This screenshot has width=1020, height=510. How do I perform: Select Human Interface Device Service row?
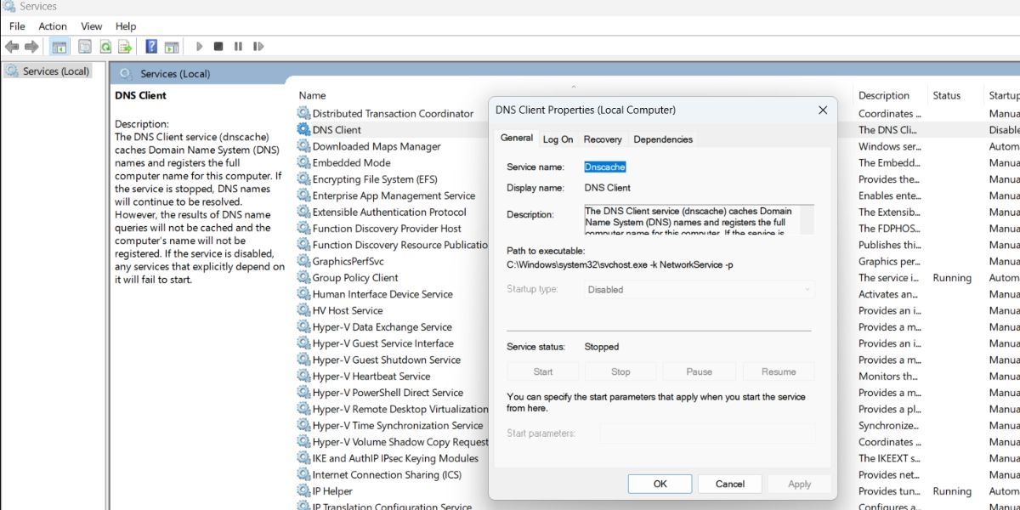tap(382, 294)
